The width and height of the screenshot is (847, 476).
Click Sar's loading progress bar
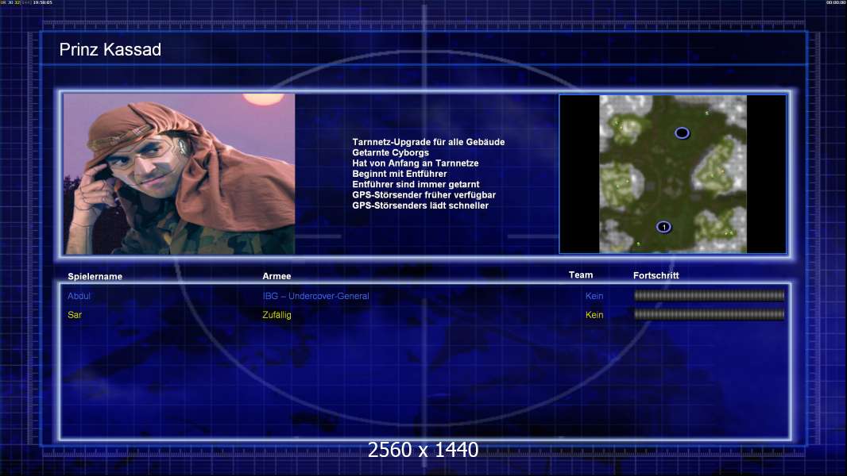pyautogui.click(x=709, y=315)
